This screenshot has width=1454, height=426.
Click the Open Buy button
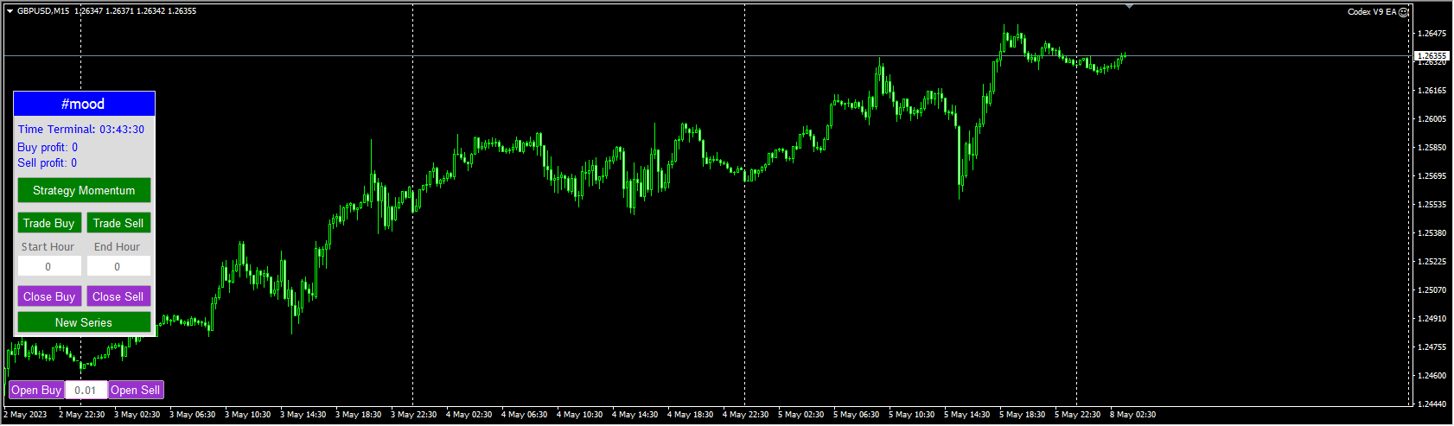pos(36,390)
